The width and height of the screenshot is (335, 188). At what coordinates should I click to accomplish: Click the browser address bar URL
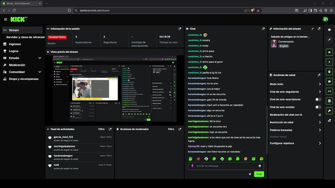tap(94, 10)
